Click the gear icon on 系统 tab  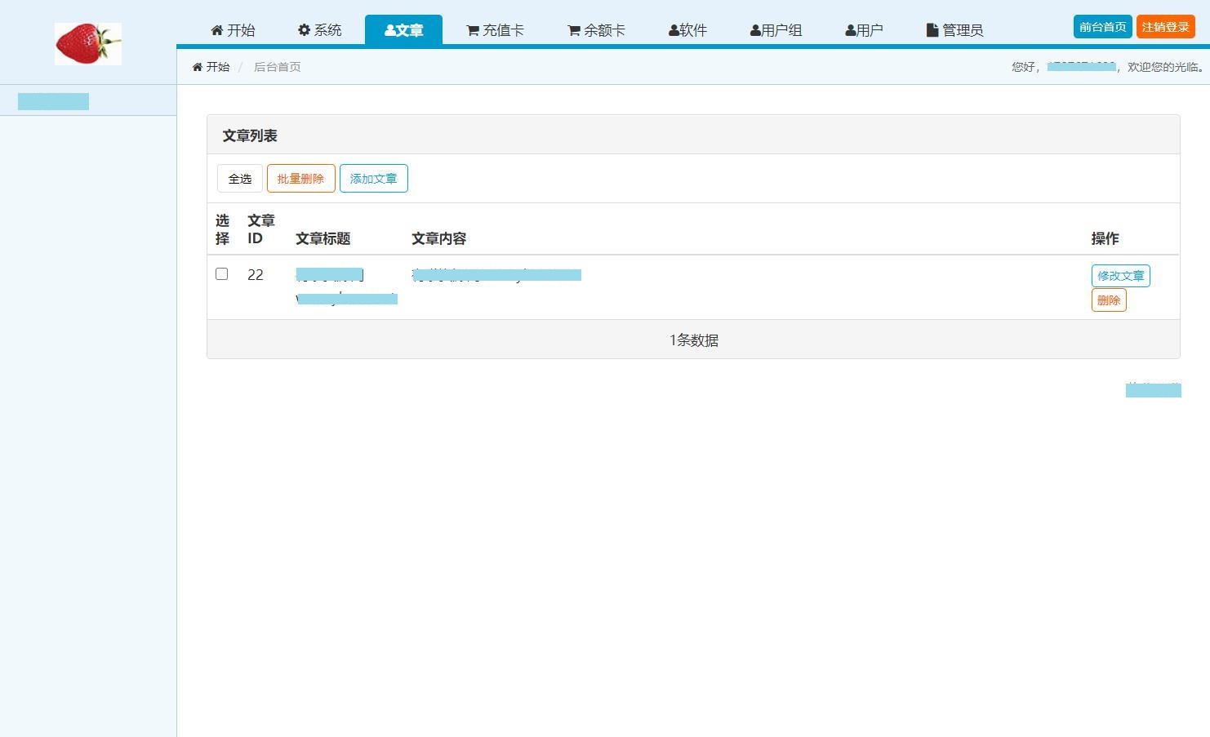[305, 30]
